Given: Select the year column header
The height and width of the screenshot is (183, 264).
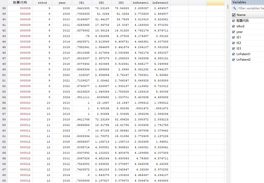Looking at the screenshot, I should click(x=62, y=3).
